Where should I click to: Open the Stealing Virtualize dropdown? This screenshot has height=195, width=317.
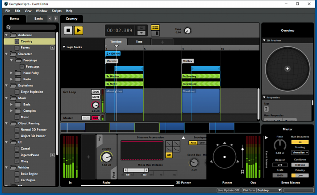tap(300, 153)
